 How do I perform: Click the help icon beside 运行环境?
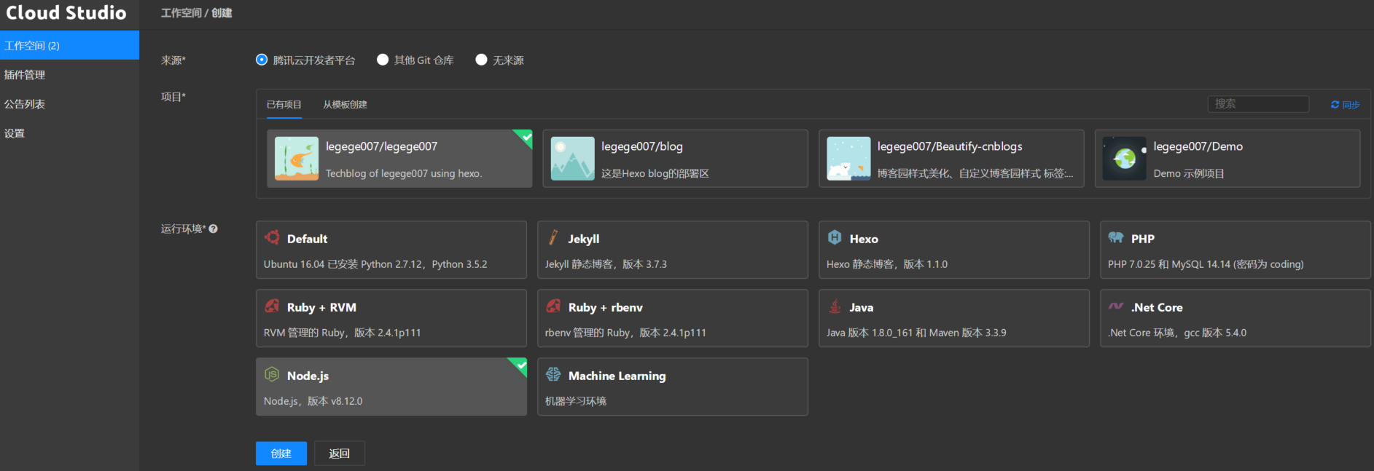[x=213, y=229]
